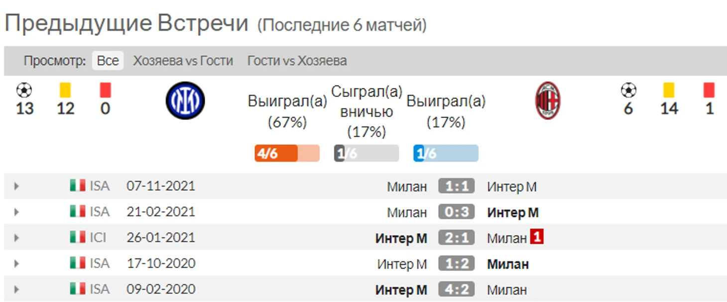Select the Все view tab
This screenshot has height=302, width=727.
108,61
